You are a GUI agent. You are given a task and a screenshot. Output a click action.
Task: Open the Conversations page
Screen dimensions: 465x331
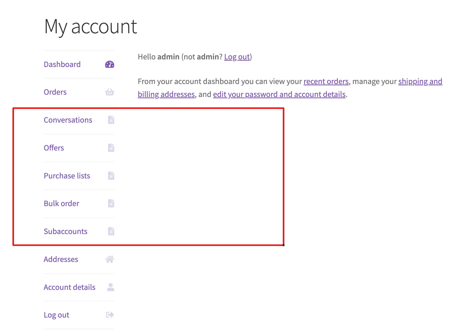click(x=68, y=120)
